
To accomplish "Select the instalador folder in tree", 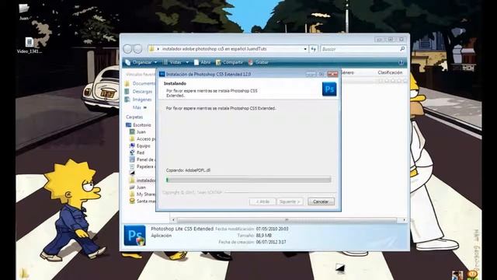I will coord(146,180).
